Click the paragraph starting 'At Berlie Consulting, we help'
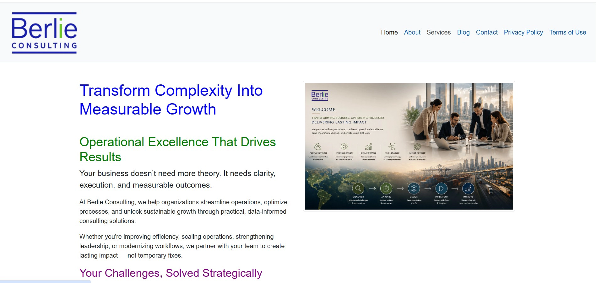This screenshot has height=283, width=596. tap(183, 211)
